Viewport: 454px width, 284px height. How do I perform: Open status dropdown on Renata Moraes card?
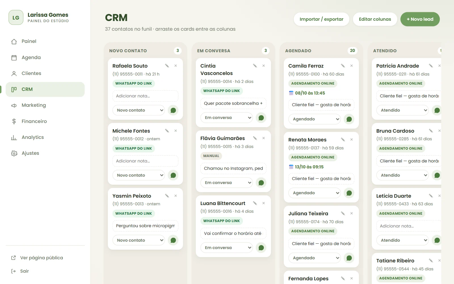tap(315, 193)
